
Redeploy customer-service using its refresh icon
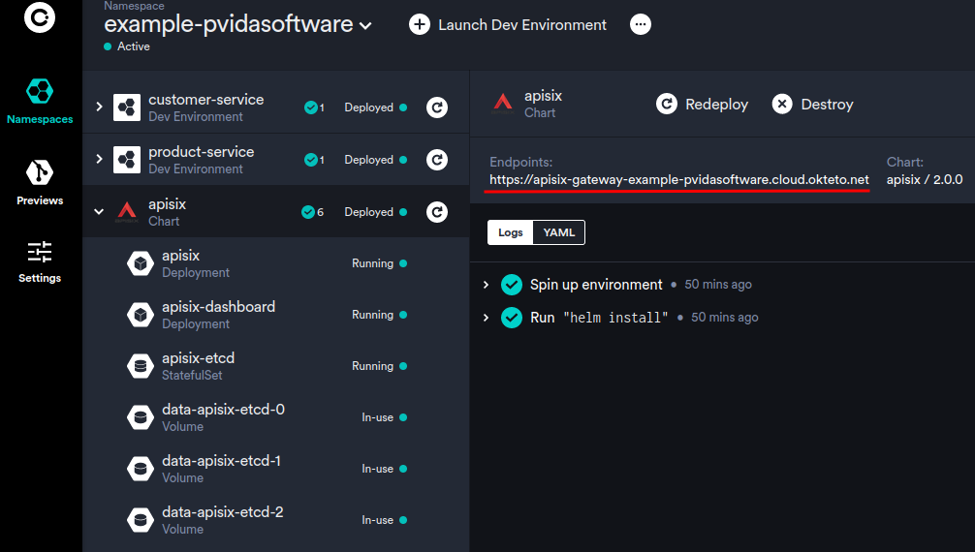click(438, 107)
